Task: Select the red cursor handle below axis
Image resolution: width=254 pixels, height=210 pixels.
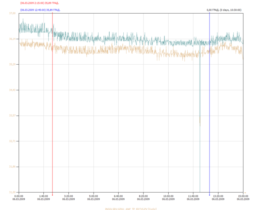Action: pyautogui.click(x=52, y=195)
